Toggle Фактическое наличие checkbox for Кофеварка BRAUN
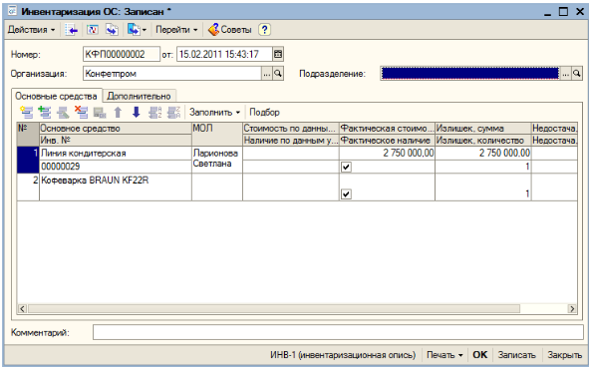 point(346,194)
